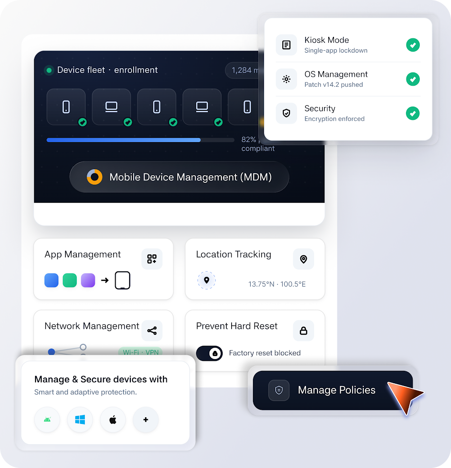Click the orange MDM ring logo
451x468 pixels.
pyautogui.click(x=95, y=177)
